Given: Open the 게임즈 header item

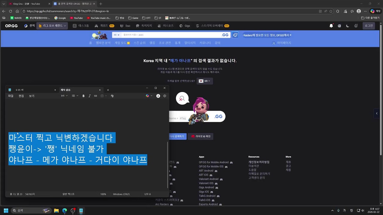Looking at the screenshot, I should [104, 26].
